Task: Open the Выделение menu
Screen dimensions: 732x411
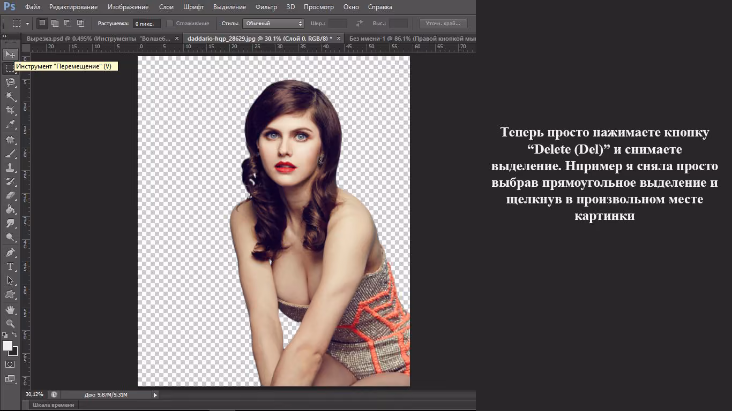Action: 229,7
